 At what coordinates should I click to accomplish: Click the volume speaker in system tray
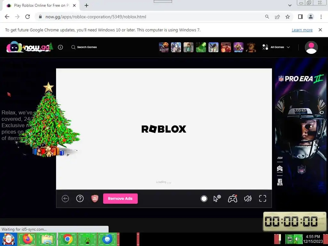tap(297, 239)
